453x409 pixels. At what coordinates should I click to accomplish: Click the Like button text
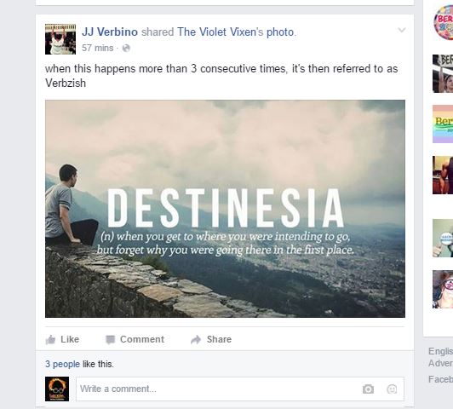coord(70,339)
